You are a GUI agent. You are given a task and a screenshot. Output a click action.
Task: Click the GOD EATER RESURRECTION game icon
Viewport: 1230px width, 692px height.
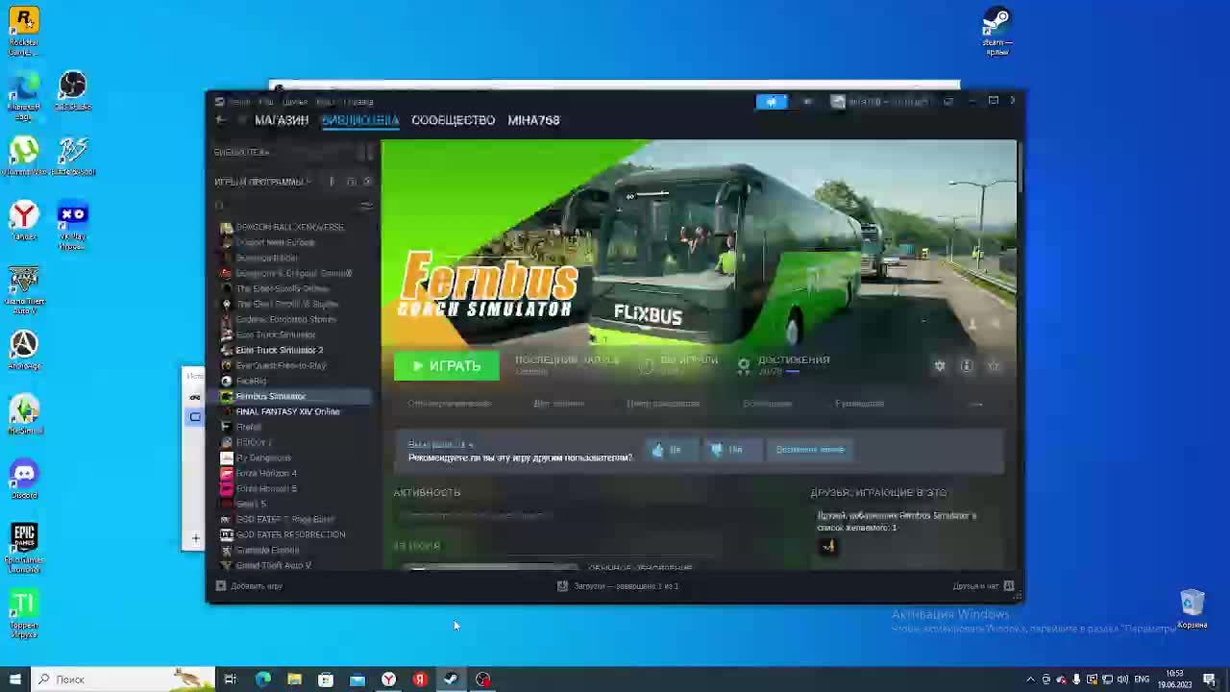tap(227, 534)
